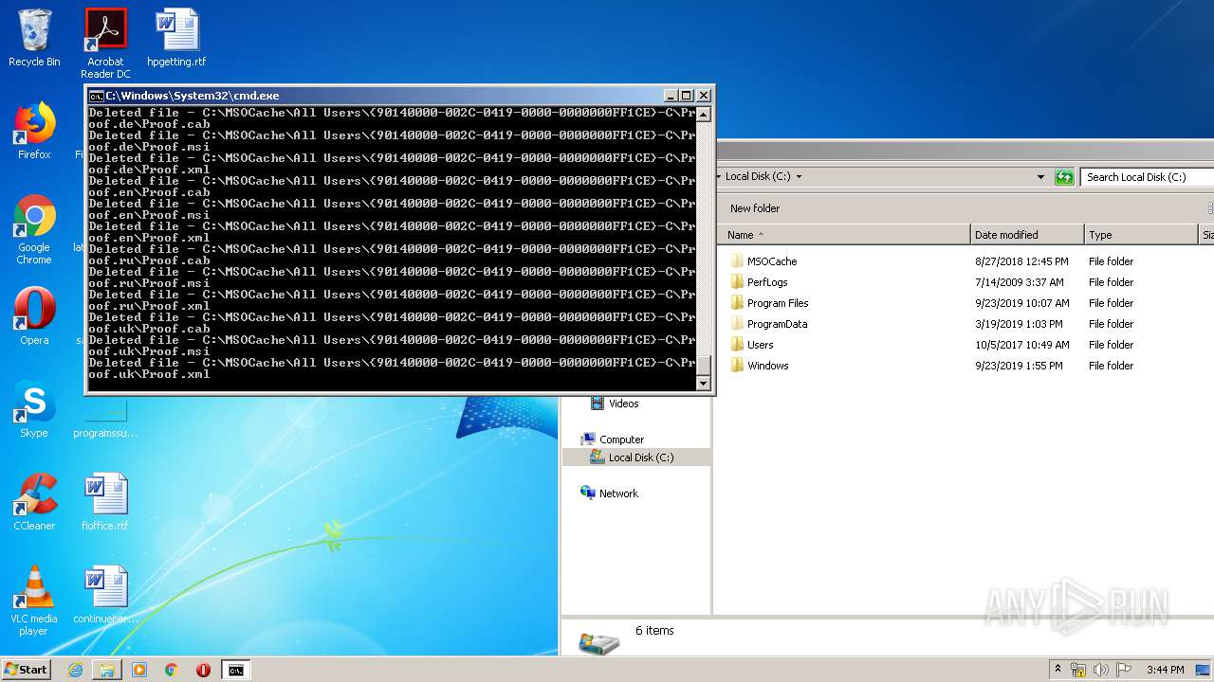Switch to cmd.exe taskbar button
The image size is (1214, 682).
click(x=235, y=670)
